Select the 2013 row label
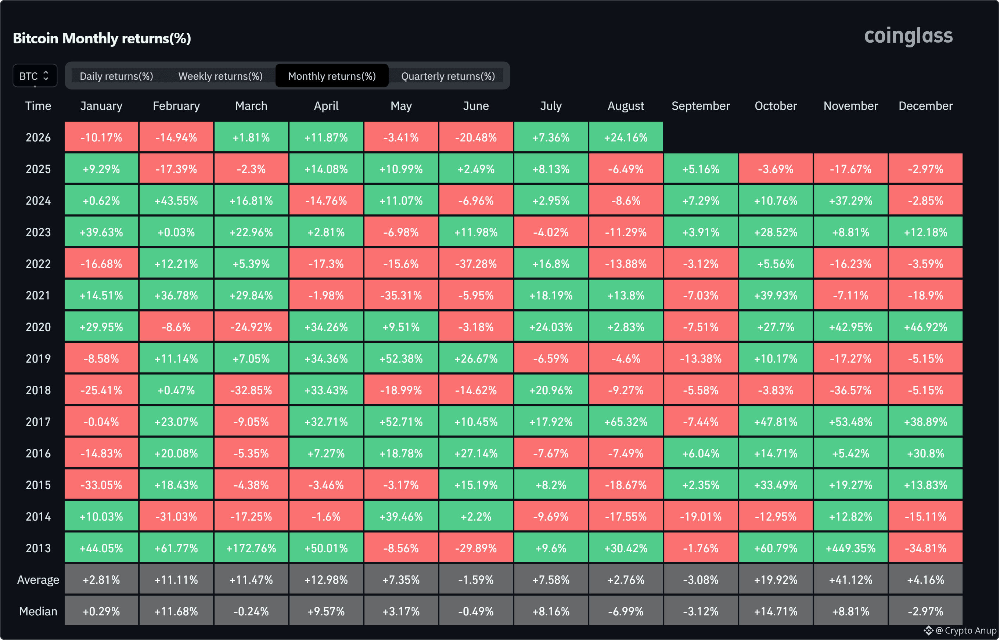 click(38, 548)
